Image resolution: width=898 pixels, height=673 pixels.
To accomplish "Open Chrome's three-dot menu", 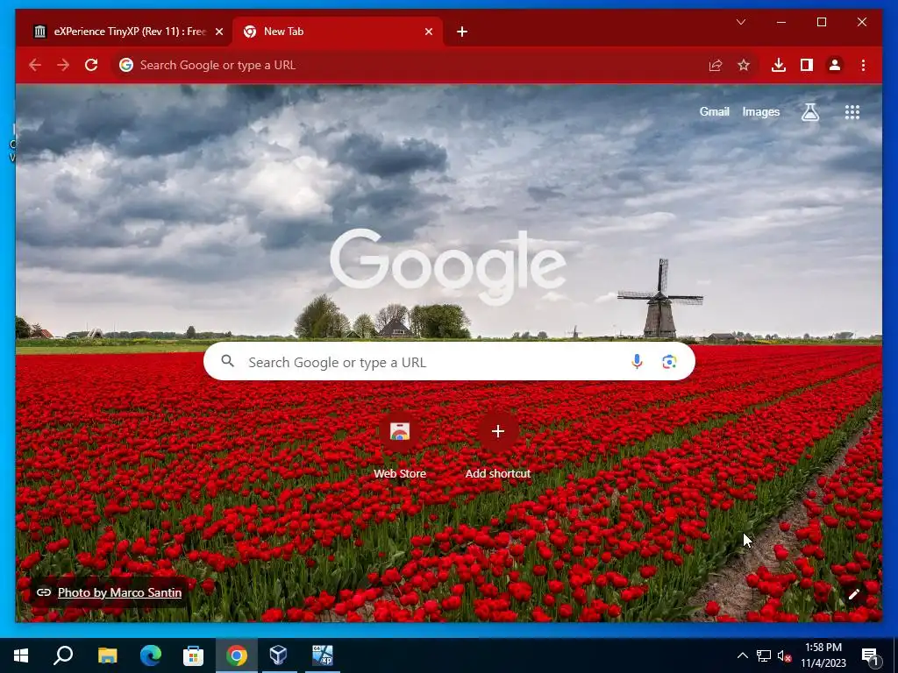I will tap(863, 65).
